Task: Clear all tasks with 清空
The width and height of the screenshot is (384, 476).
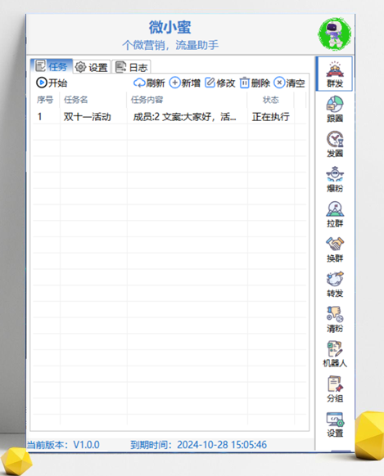Action: pos(289,83)
